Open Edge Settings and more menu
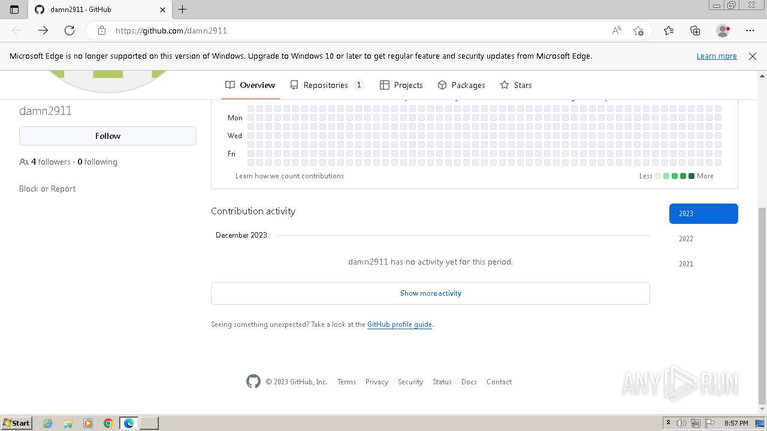 coord(750,31)
